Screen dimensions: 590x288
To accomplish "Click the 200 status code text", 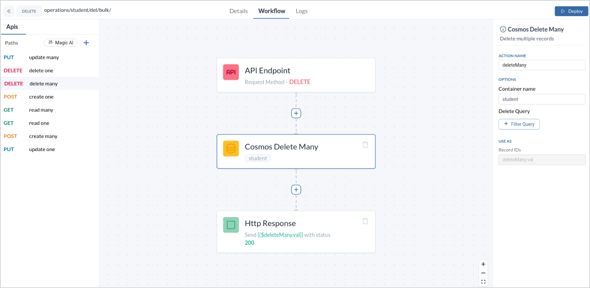I will (250, 243).
